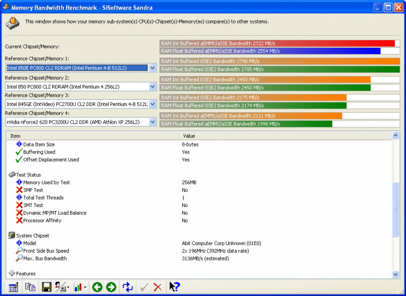The image size is (406, 296).
Task: Open dropdown arrow next to user/computer icon
Action: 68,287
